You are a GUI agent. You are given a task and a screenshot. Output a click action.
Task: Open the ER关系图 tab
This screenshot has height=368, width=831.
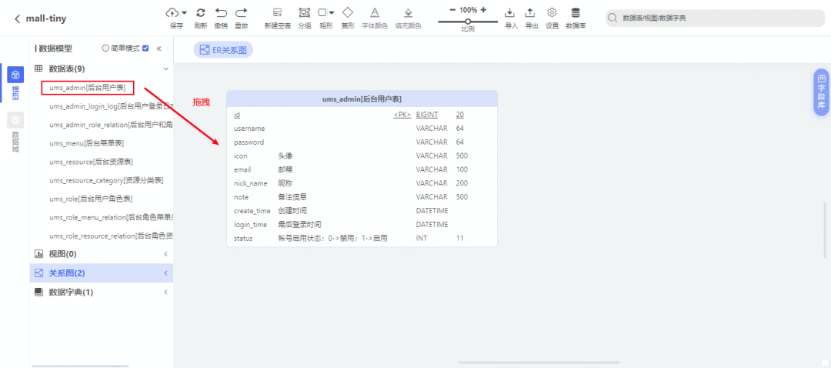point(222,50)
